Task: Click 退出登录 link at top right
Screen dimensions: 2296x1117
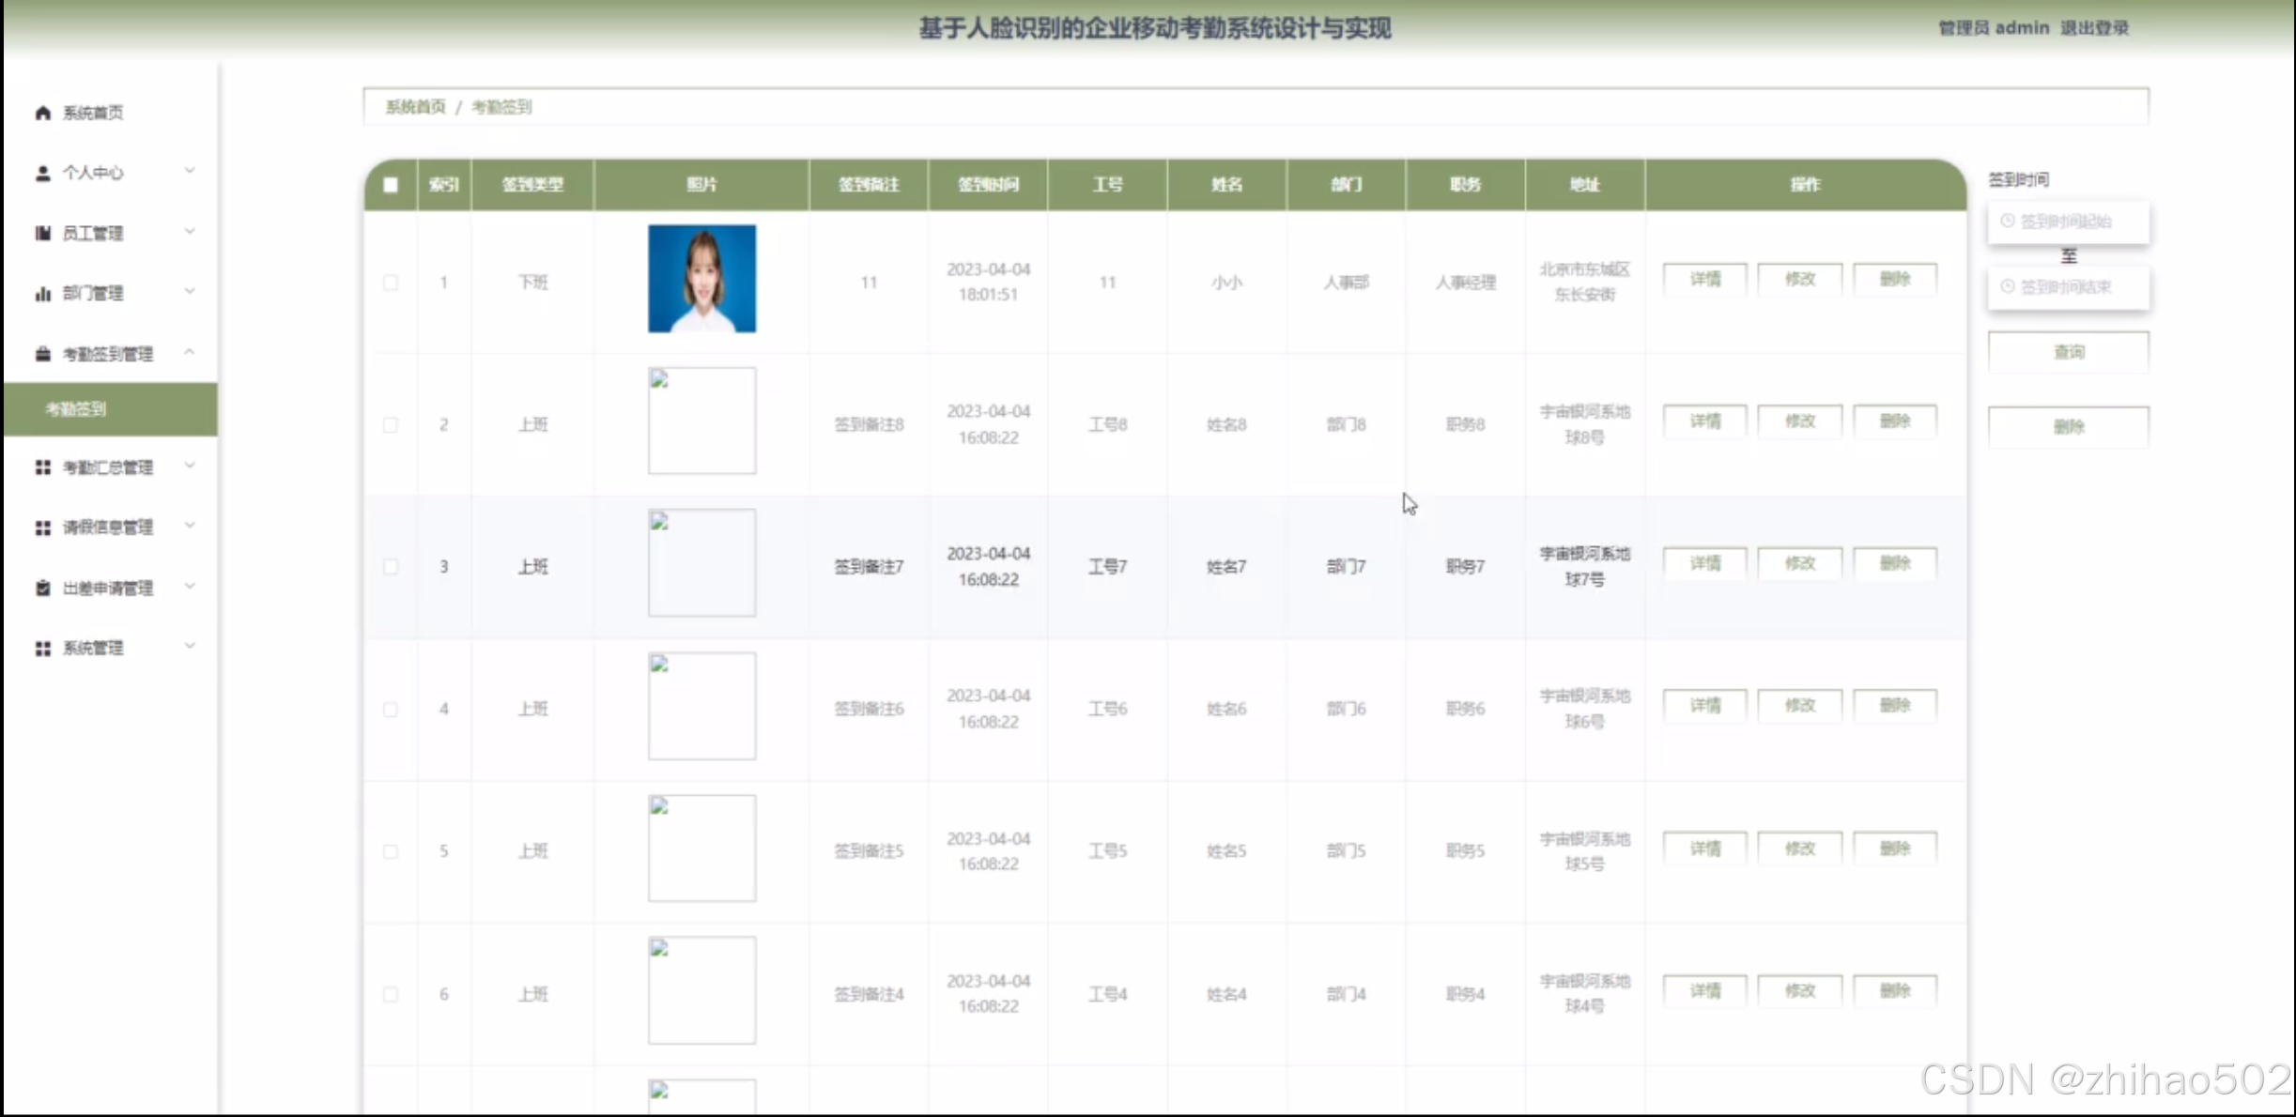Action: 2094,28
